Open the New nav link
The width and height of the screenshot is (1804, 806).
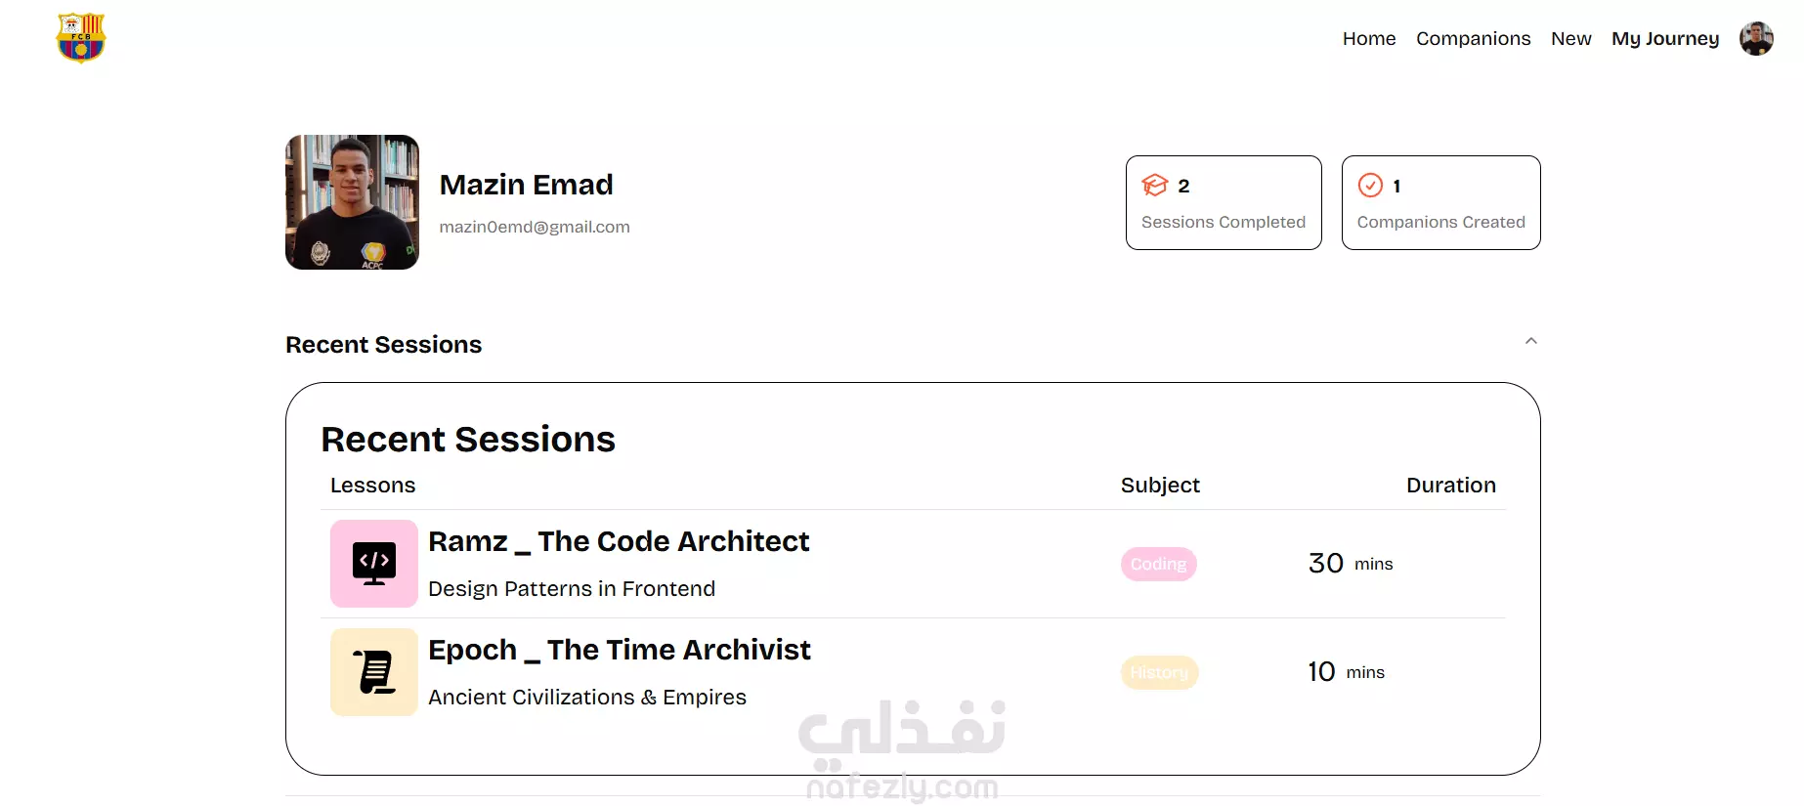pos(1570,39)
